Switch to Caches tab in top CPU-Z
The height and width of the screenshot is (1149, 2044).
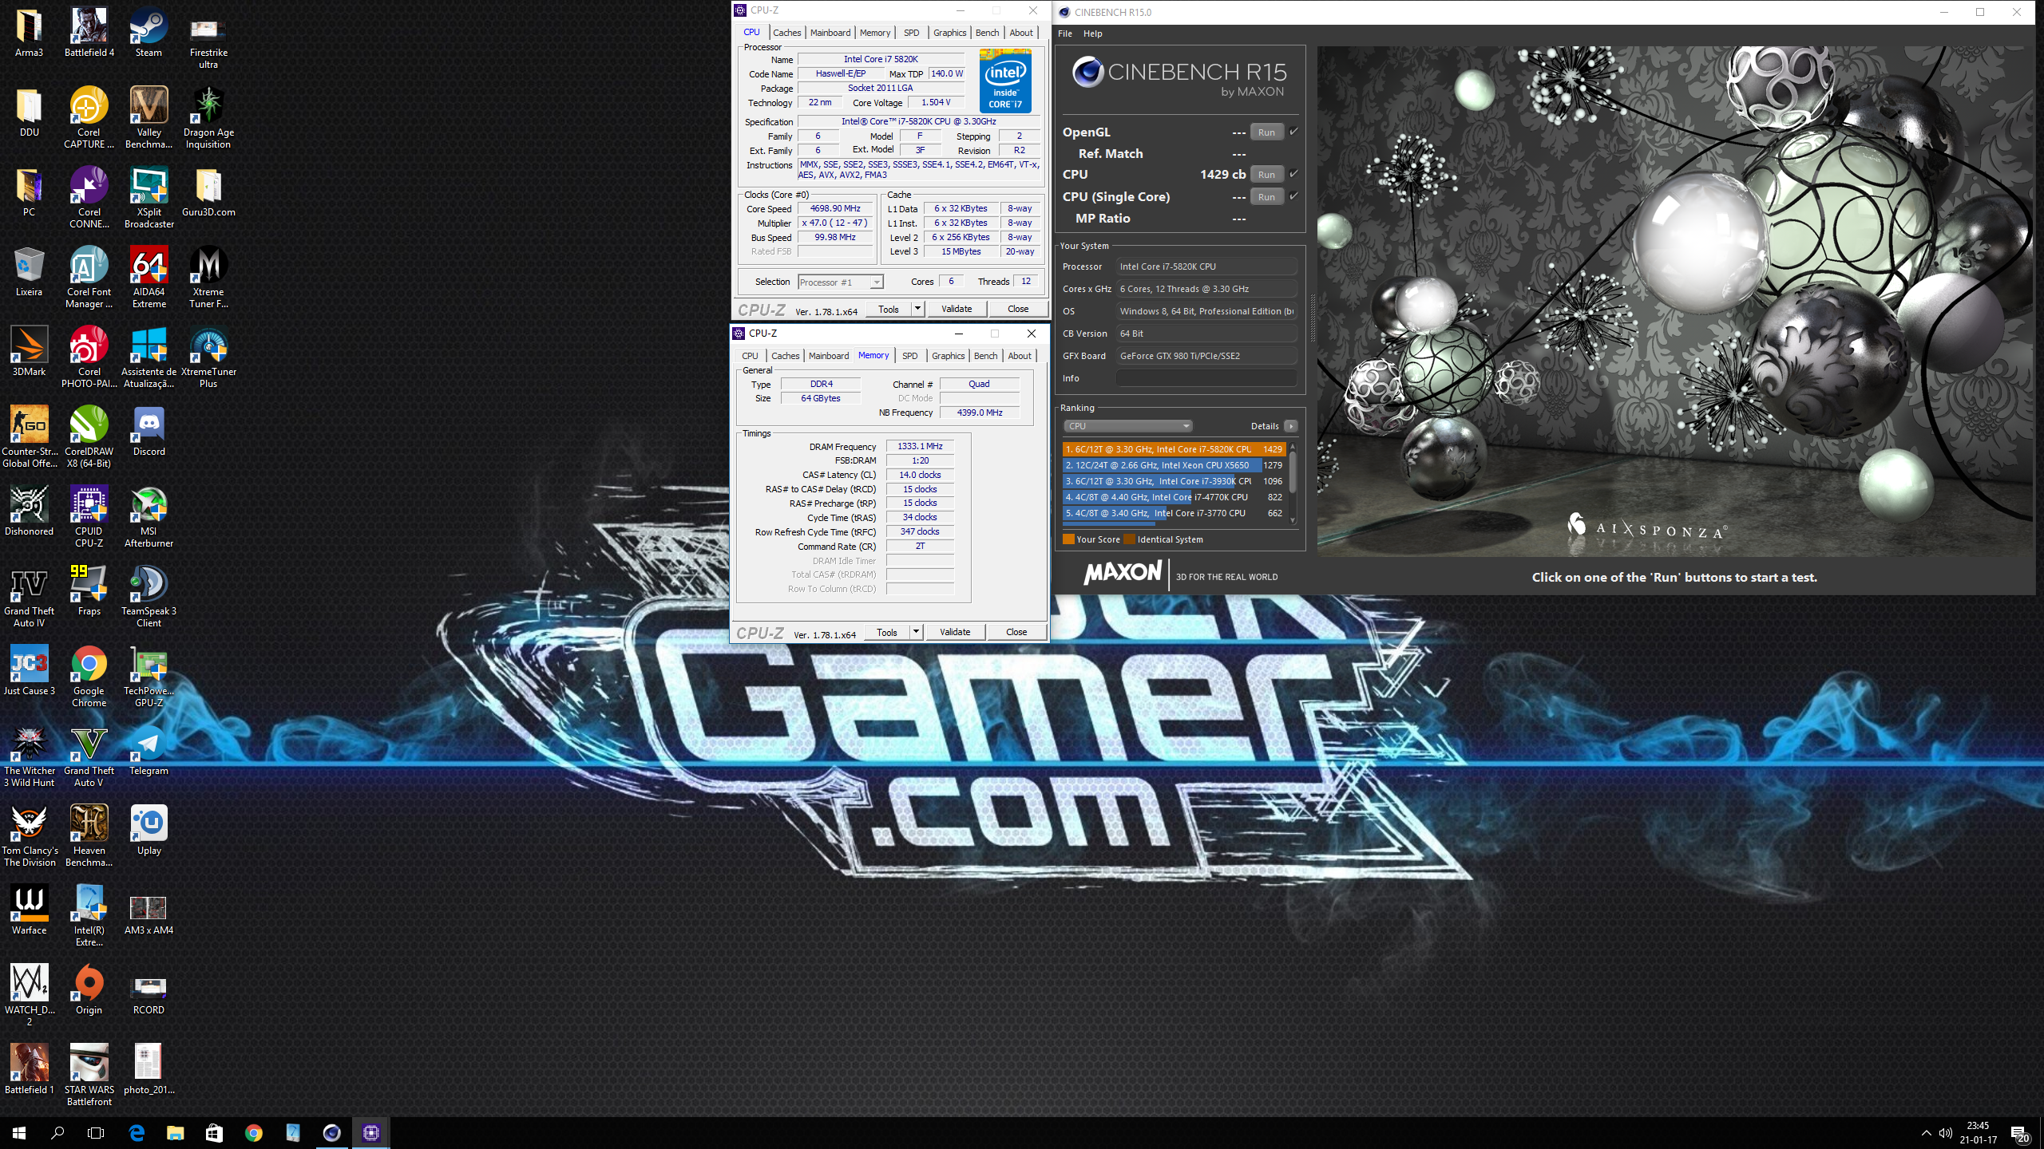[787, 33]
